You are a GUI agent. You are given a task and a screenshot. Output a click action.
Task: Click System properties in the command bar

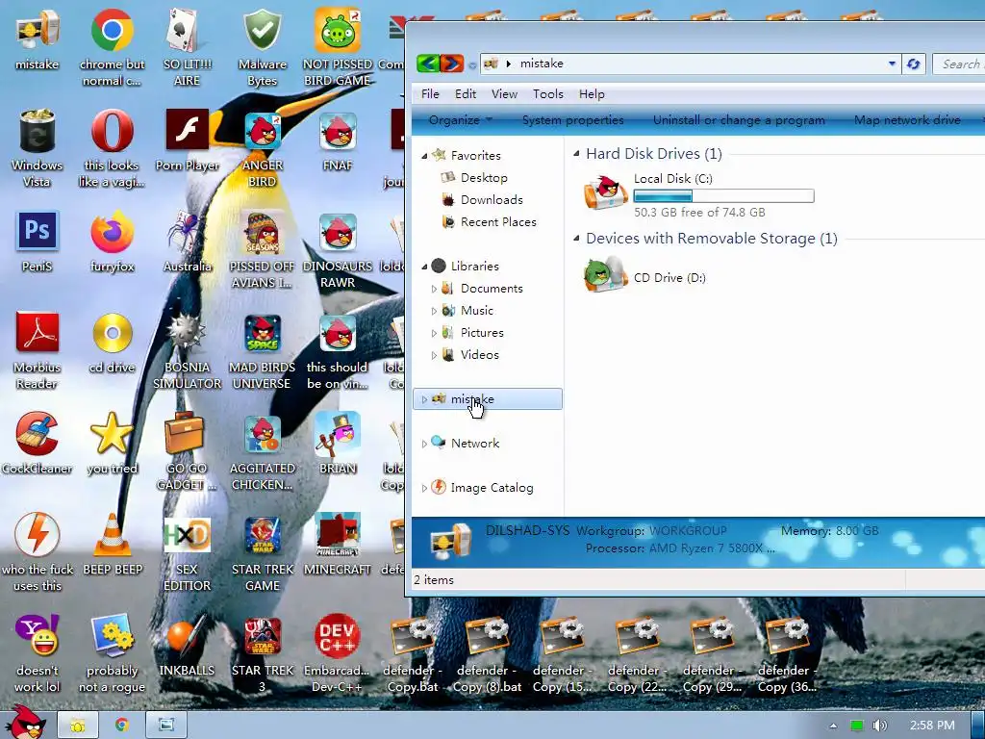(x=573, y=119)
